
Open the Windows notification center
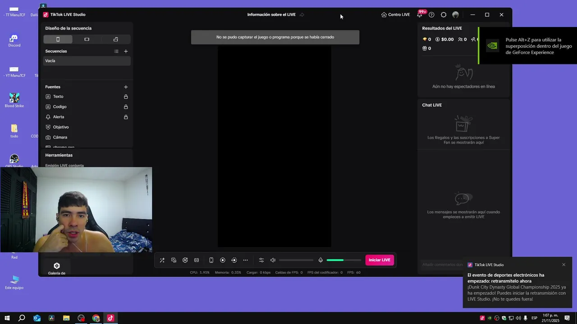(x=568, y=318)
